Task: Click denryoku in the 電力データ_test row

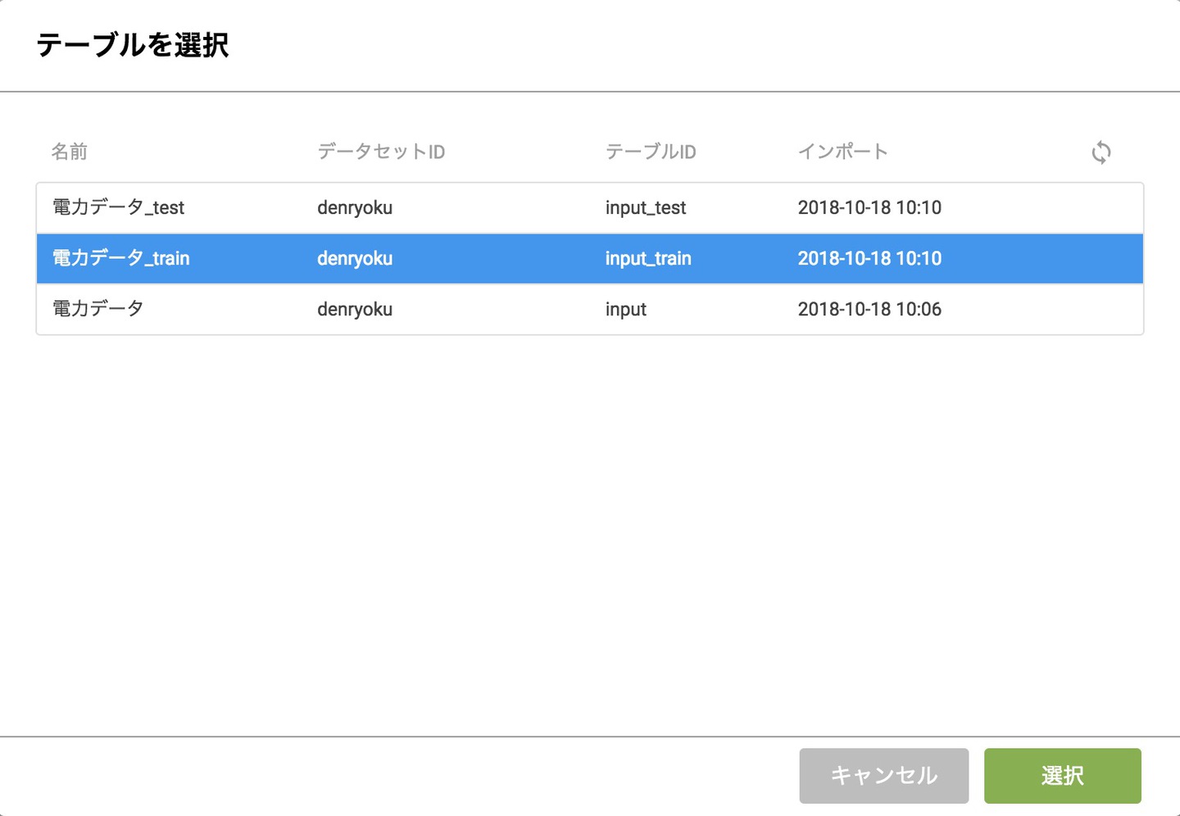Action: click(x=355, y=208)
